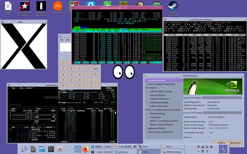Click the analog clock on the panel
This screenshot has width=247, height=154.
click(x=223, y=149)
